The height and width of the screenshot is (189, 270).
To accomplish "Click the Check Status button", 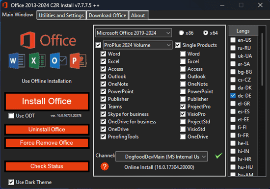I will click(x=47, y=166).
